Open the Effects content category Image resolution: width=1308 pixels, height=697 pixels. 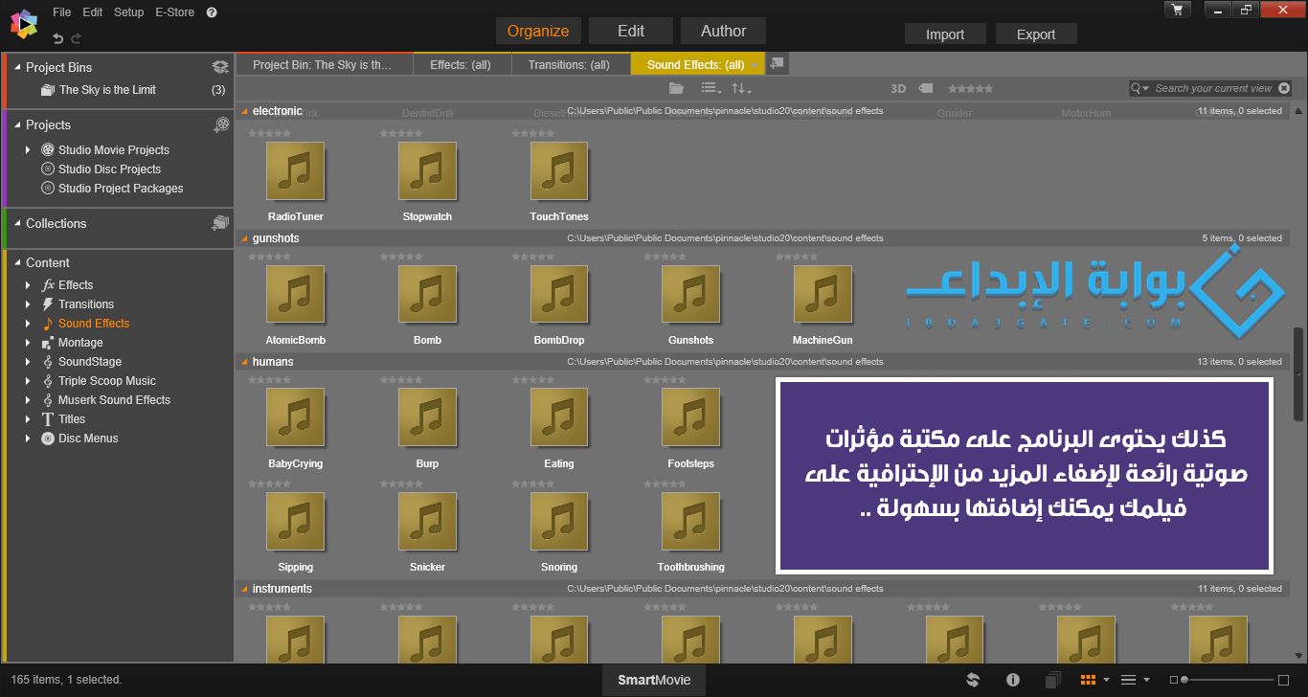point(76,285)
